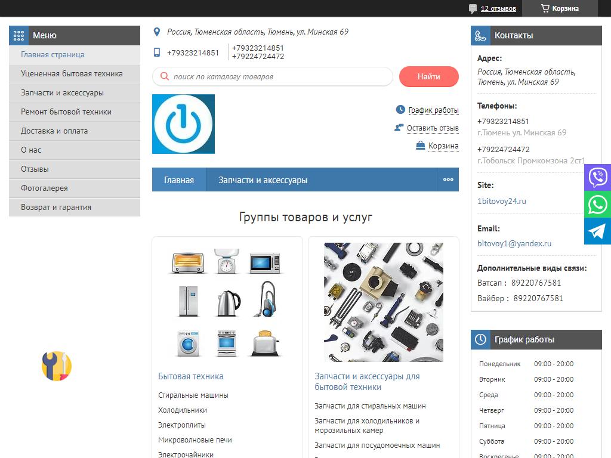Select Запчасти и аксессуары tab
Screen dimensions: 611x458
[x=263, y=180]
